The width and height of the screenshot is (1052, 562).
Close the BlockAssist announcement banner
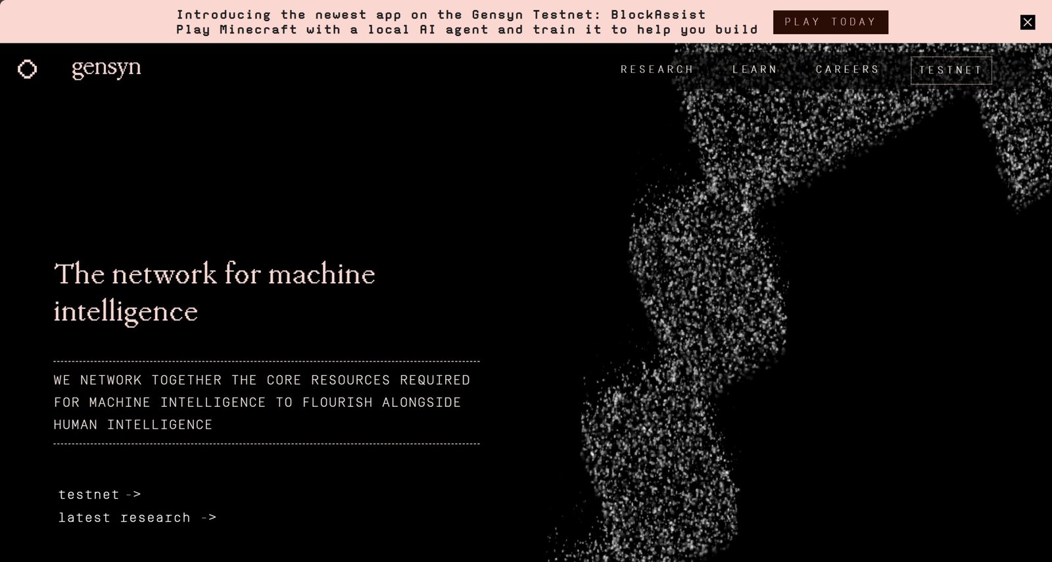1028,22
